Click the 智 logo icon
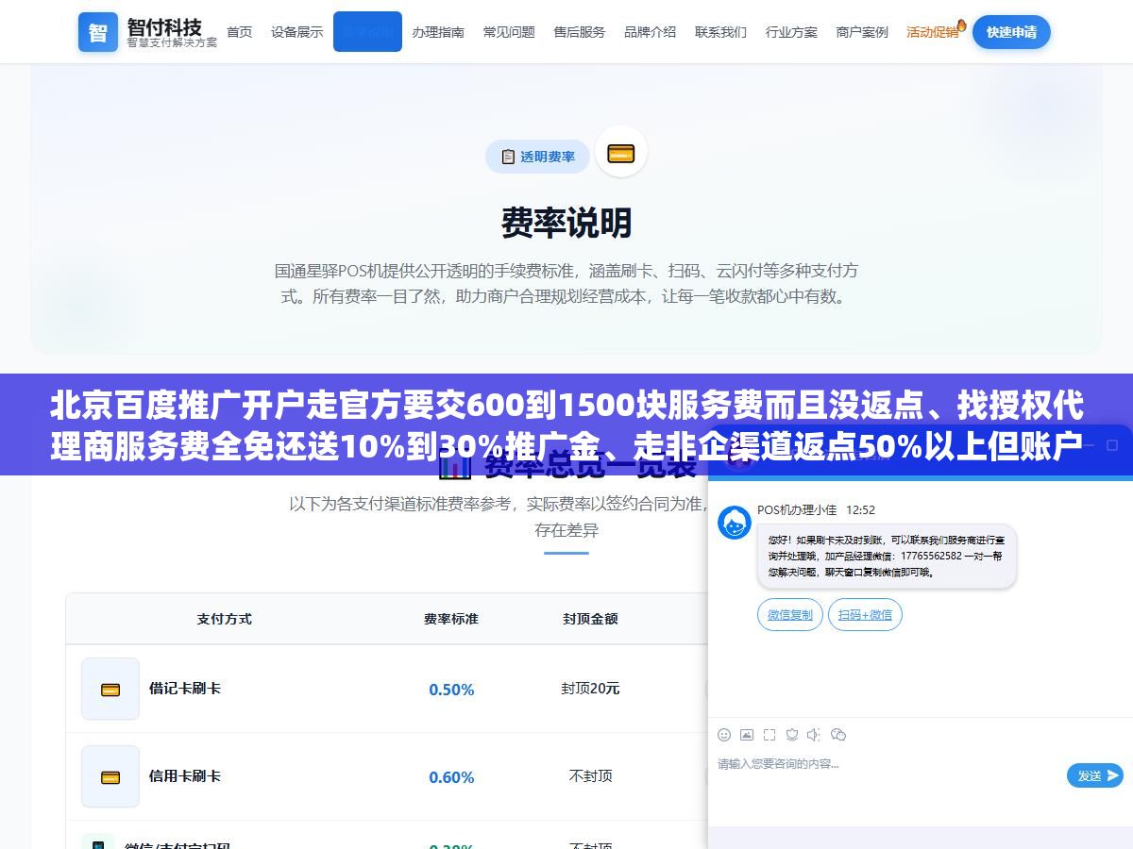The width and height of the screenshot is (1133, 849). 98,32
